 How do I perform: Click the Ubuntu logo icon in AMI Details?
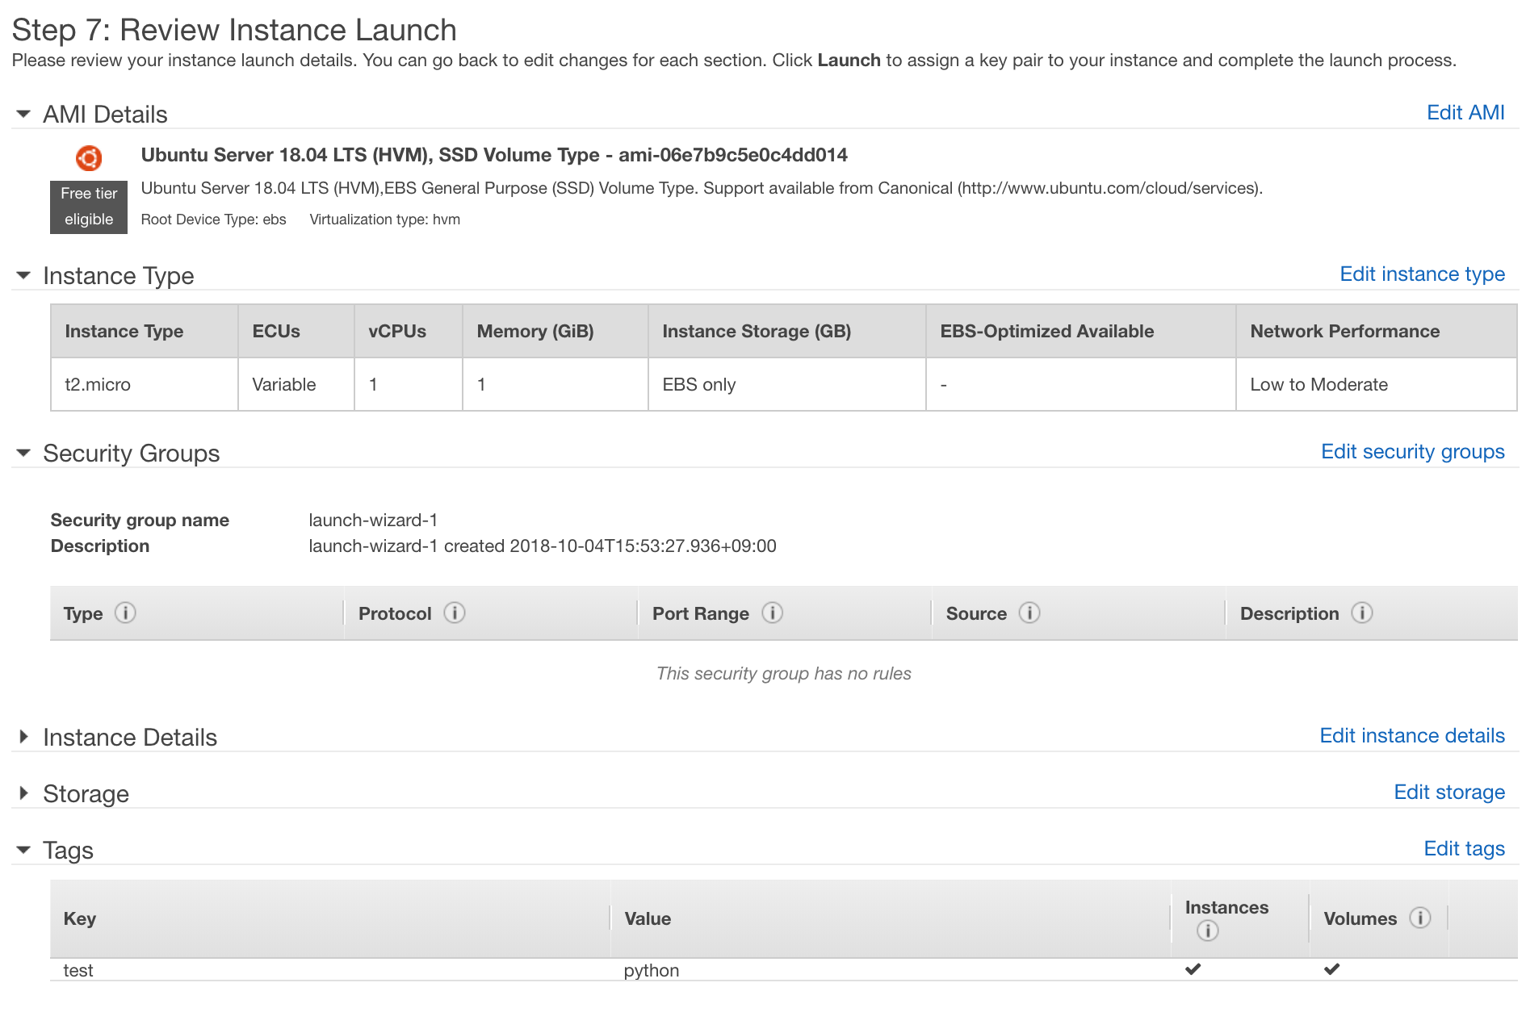tap(89, 158)
